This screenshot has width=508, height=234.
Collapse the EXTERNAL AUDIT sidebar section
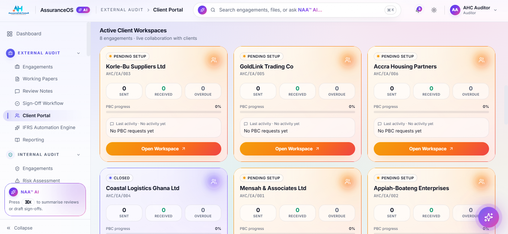[x=78, y=53]
